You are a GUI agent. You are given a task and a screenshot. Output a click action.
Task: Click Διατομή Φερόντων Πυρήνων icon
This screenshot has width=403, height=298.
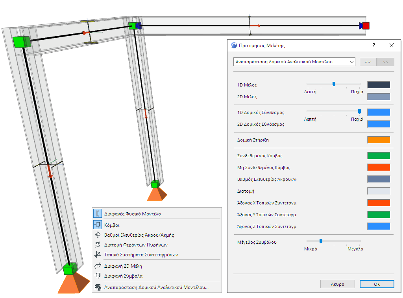[x=98, y=245]
